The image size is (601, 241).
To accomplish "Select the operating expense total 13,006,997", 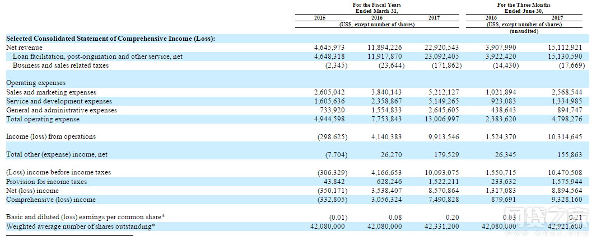I will point(442,119).
